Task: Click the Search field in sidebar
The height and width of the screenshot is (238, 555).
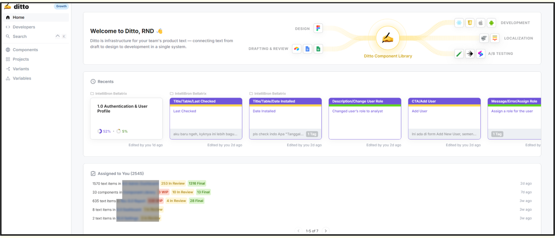Action: coord(20,37)
